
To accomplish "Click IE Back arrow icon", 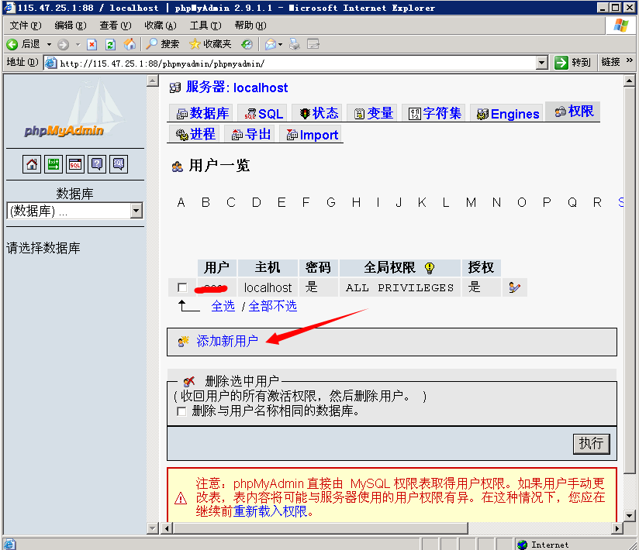I will coord(12,44).
